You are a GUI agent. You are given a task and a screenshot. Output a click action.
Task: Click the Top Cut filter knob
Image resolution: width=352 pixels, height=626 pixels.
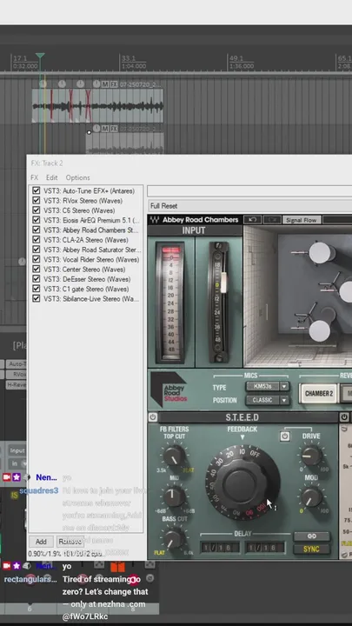click(x=174, y=455)
